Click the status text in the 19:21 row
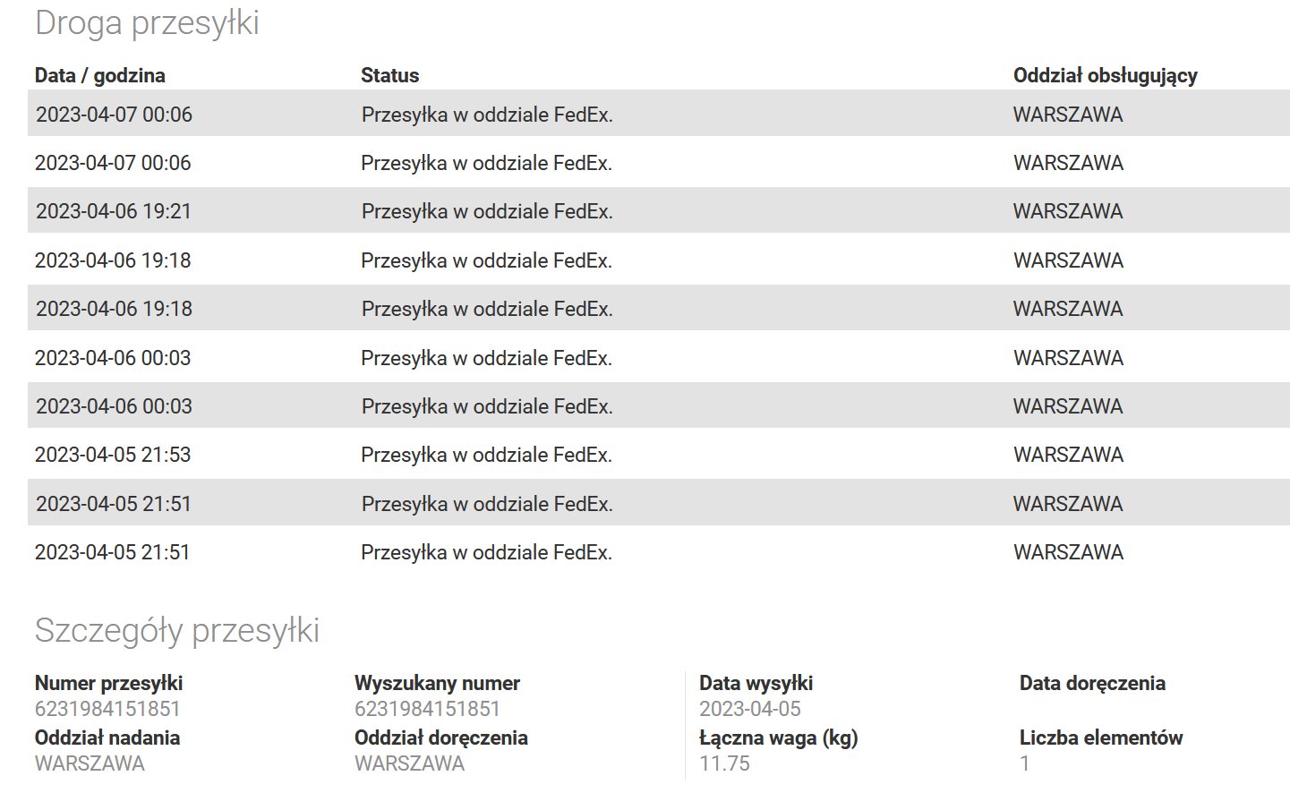Screen dimensions: 1290x793 [x=487, y=211]
